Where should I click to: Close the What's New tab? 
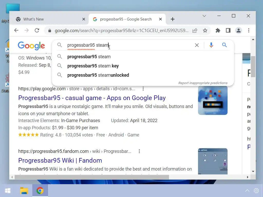coord(84,19)
